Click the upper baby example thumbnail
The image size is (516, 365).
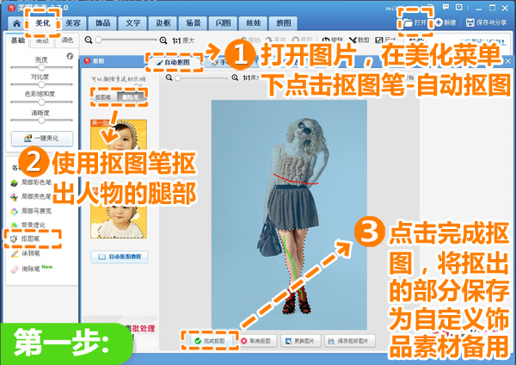coord(119,135)
